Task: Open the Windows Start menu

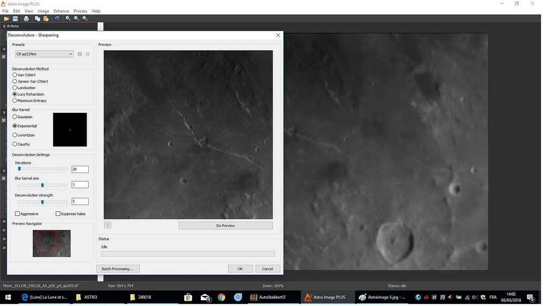Action: click(x=7, y=297)
